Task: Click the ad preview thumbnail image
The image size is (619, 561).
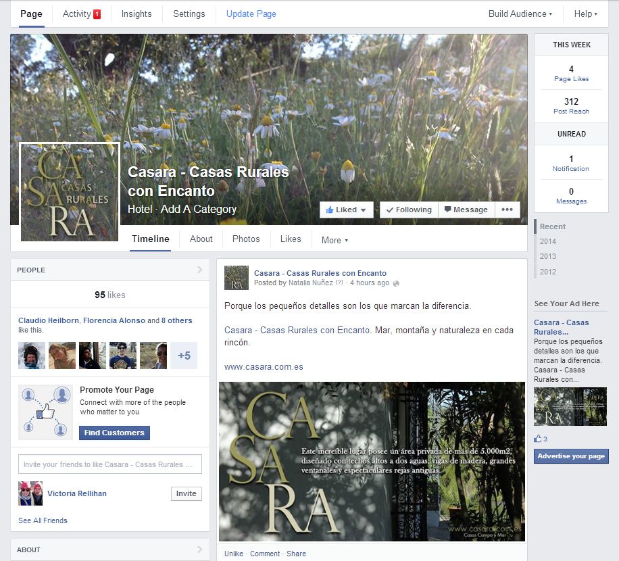Action: click(570, 406)
